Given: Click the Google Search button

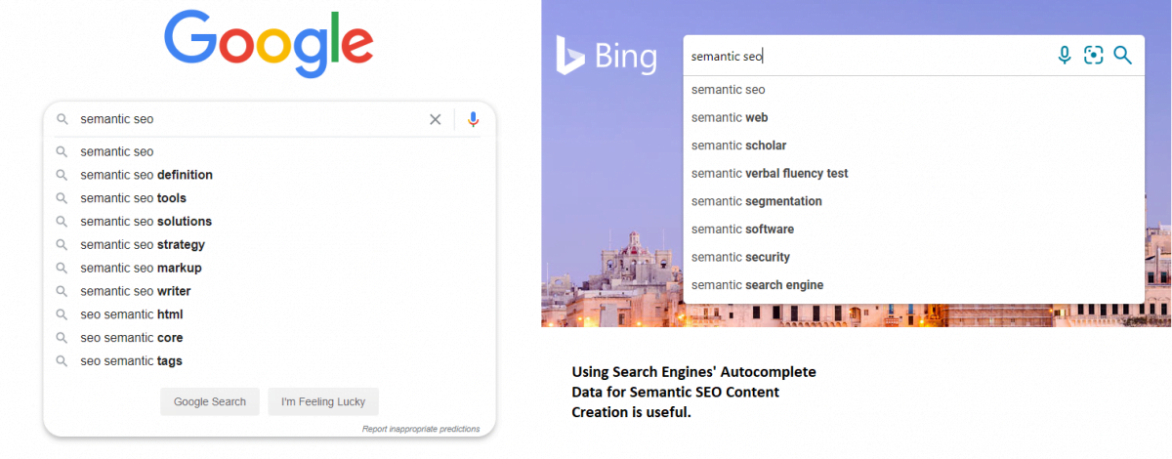Looking at the screenshot, I should (210, 401).
